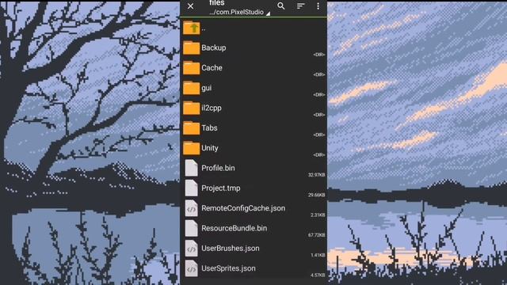Viewport: 507px width, 285px height.
Task: Click the Unity folder icon
Action: [x=191, y=148]
